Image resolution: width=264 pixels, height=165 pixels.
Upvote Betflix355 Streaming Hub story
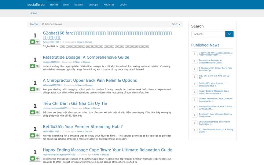pos(33,135)
